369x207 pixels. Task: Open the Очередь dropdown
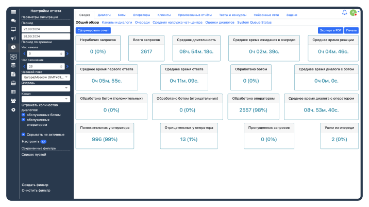point(46,88)
